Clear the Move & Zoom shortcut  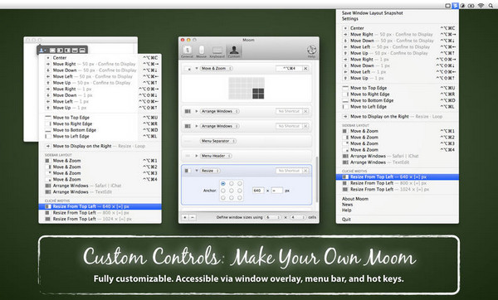coord(305,69)
